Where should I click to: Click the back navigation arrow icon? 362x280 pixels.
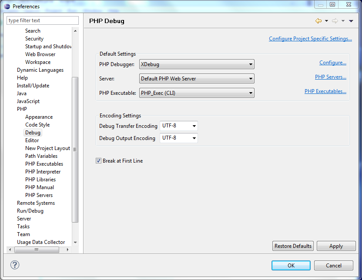318,21
